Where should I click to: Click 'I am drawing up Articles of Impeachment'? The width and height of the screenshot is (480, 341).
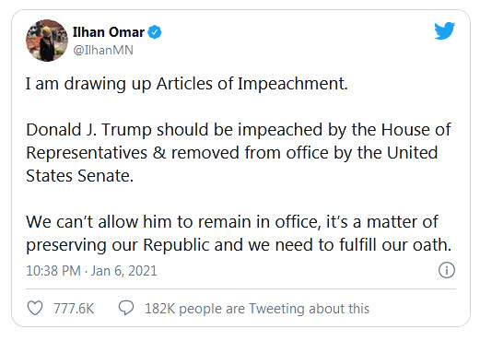tap(187, 84)
